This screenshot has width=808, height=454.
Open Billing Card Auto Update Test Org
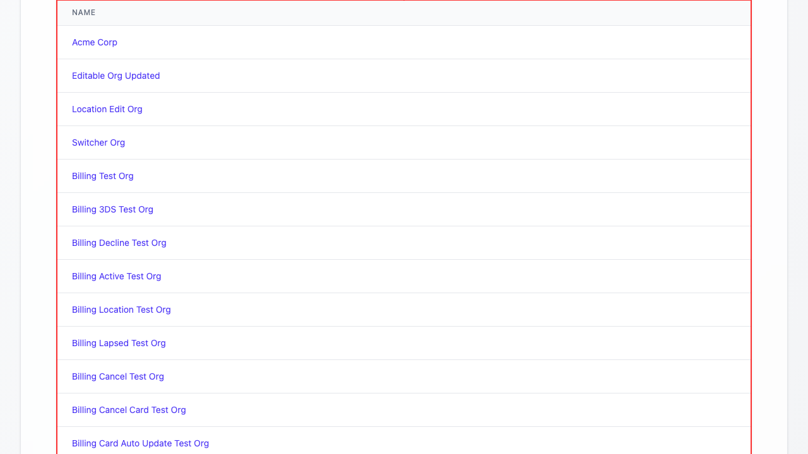coord(140,443)
